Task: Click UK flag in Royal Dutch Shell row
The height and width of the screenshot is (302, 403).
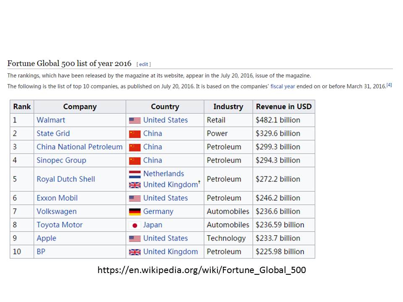Action: click(135, 185)
